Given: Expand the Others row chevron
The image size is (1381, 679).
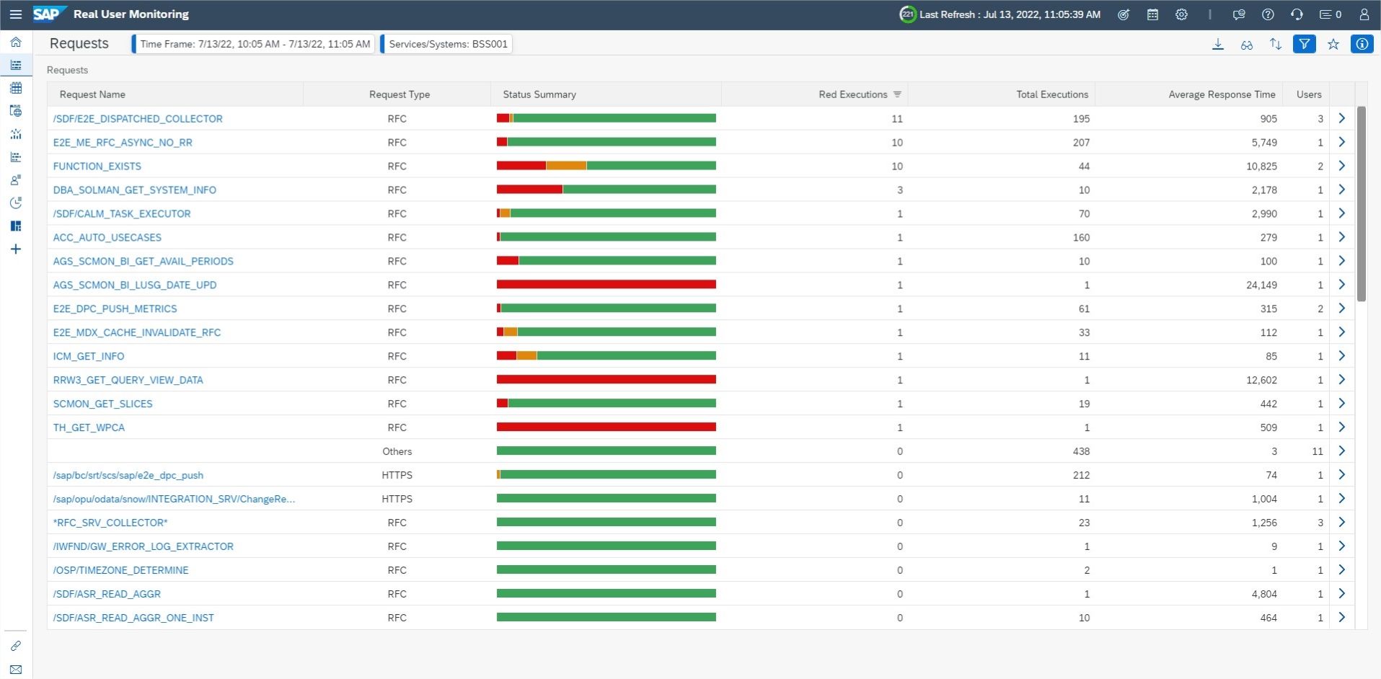Looking at the screenshot, I should coord(1342,451).
